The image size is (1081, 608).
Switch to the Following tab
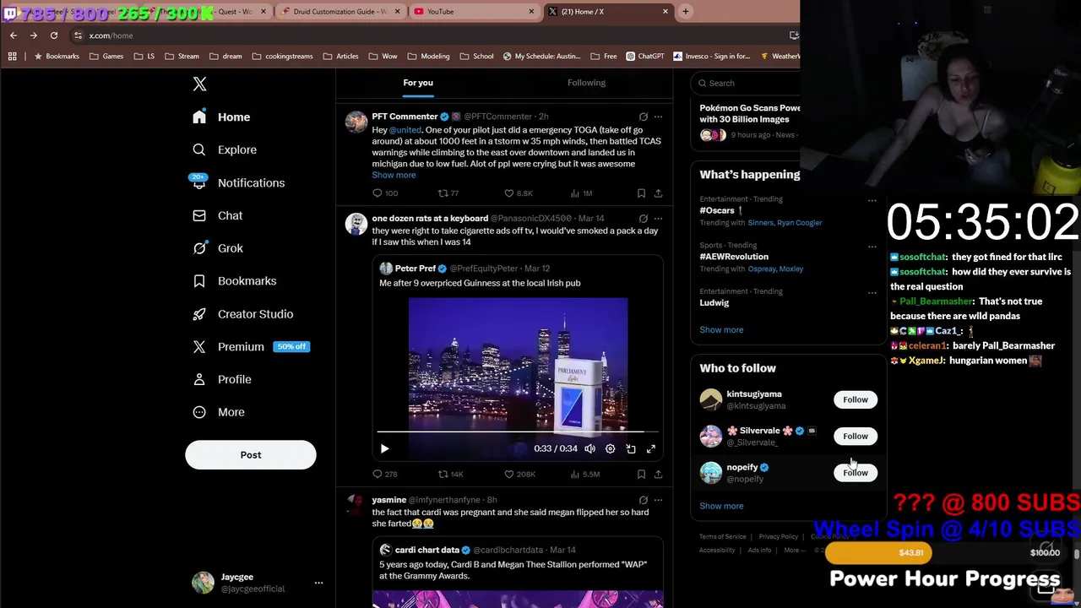click(x=586, y=83)
